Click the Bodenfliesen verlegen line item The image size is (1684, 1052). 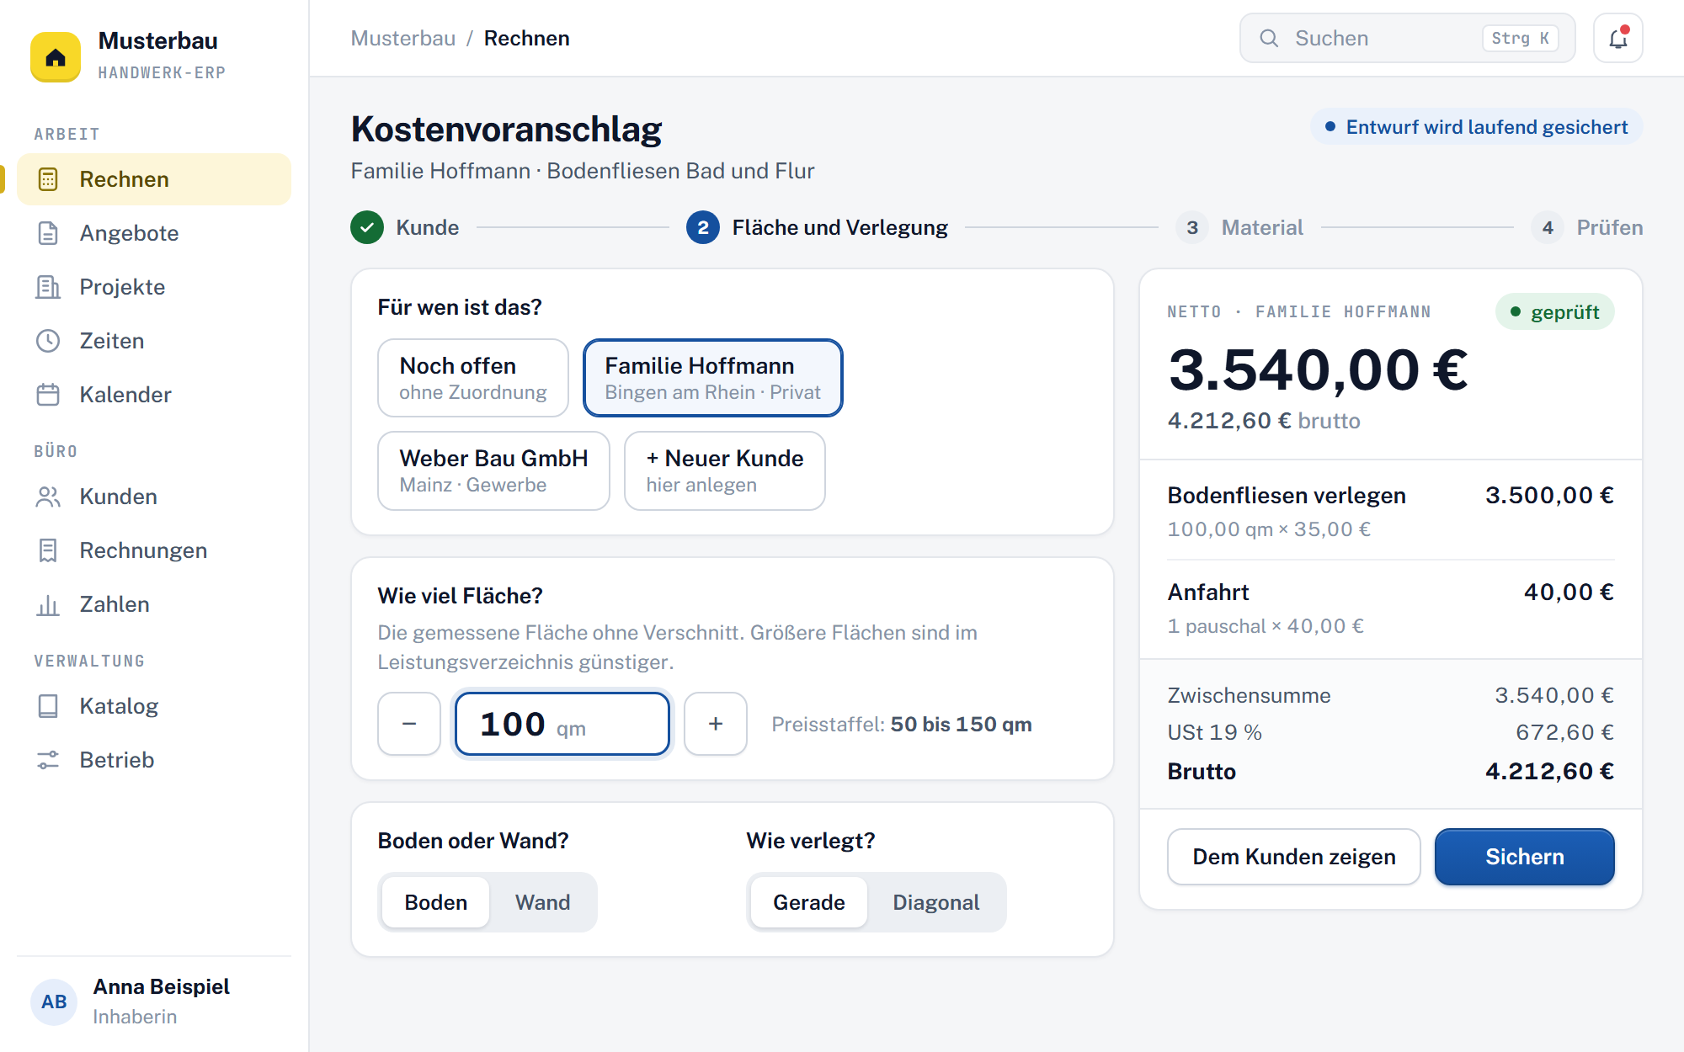pos(1390,511)
